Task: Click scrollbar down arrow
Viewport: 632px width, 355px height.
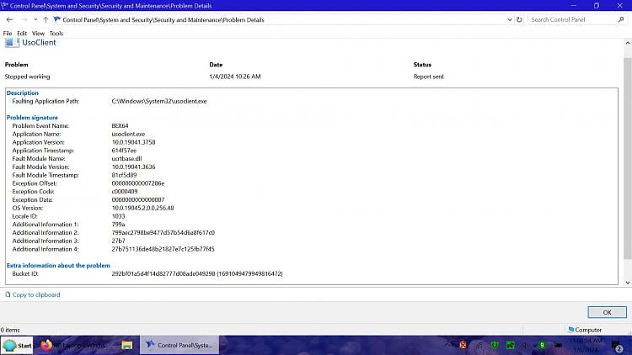Action: click(x=628, y=283)
